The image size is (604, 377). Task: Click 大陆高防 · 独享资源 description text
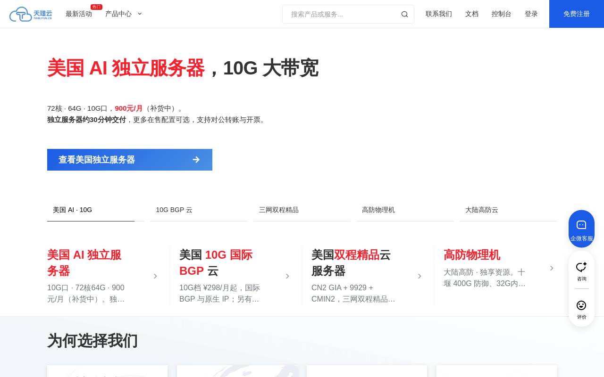[x=485, y=278]
